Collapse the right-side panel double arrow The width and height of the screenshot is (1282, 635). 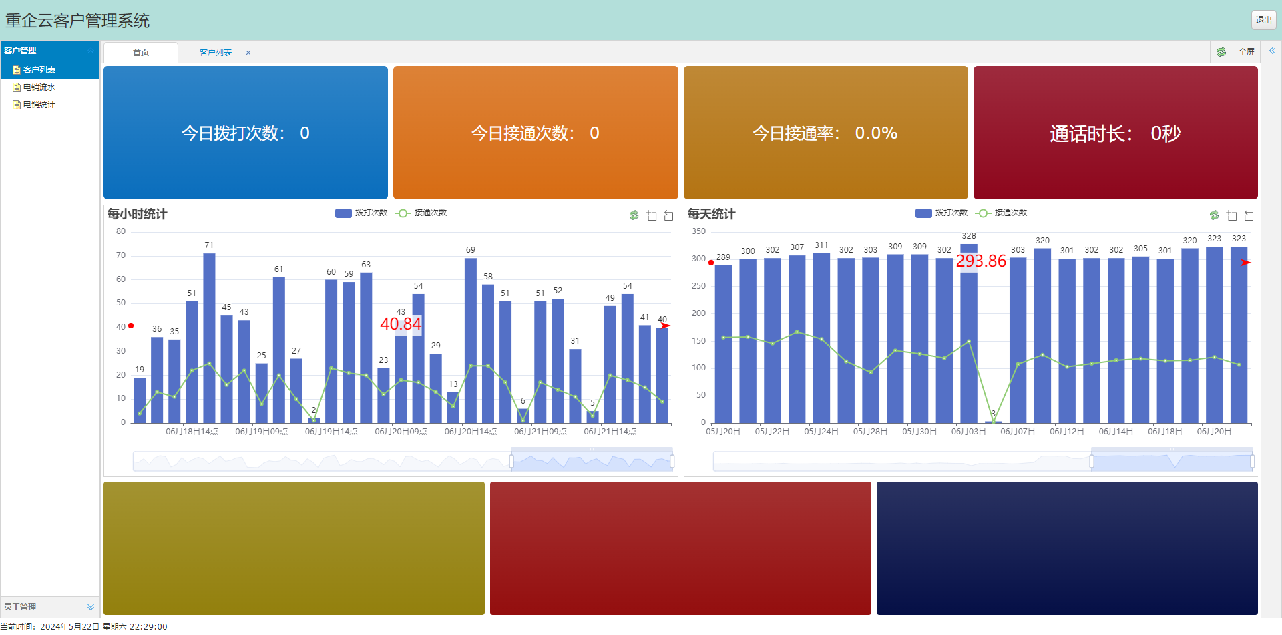point(1272,51)
